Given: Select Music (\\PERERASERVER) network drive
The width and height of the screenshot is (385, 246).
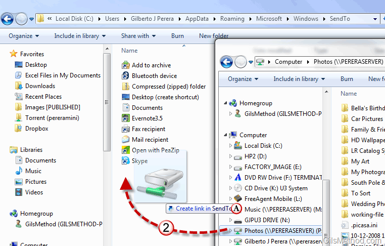Looking at the screenshot, I should tap(283, 210).
